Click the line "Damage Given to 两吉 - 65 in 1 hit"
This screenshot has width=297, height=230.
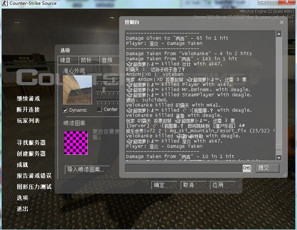pos(177,38)
